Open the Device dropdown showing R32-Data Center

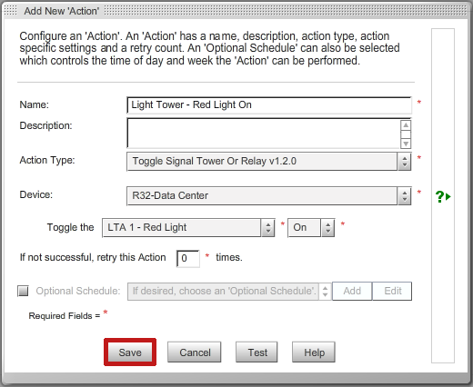coord(269,196)
